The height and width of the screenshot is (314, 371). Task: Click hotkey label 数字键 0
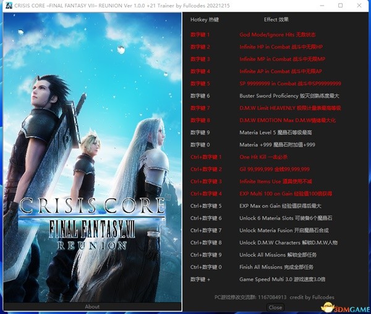pos(200,145)
